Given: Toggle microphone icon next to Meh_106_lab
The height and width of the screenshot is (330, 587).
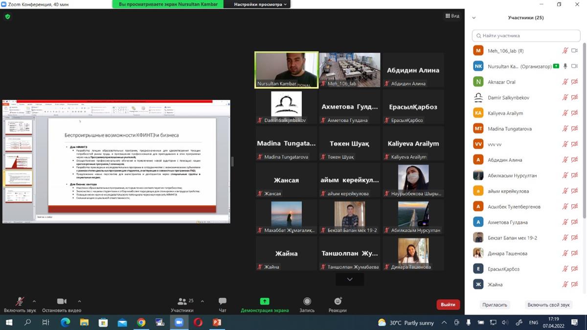Looking at the screenshot, I should coord(565,51).
